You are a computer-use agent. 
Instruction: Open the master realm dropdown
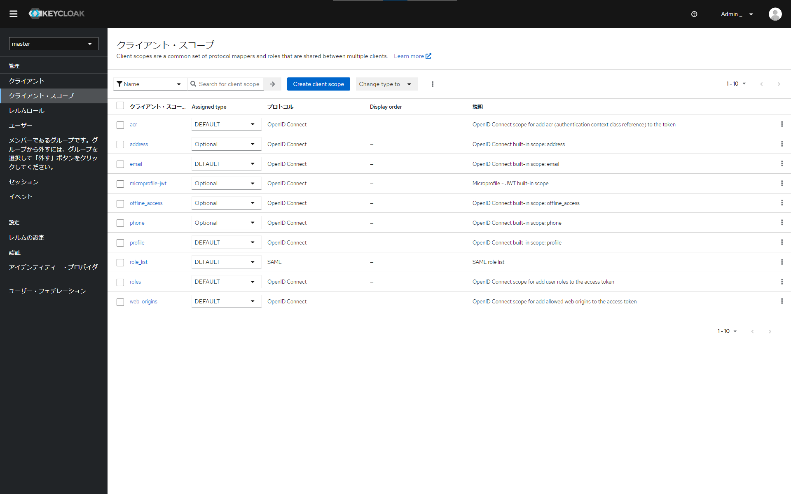pos(54,44)
